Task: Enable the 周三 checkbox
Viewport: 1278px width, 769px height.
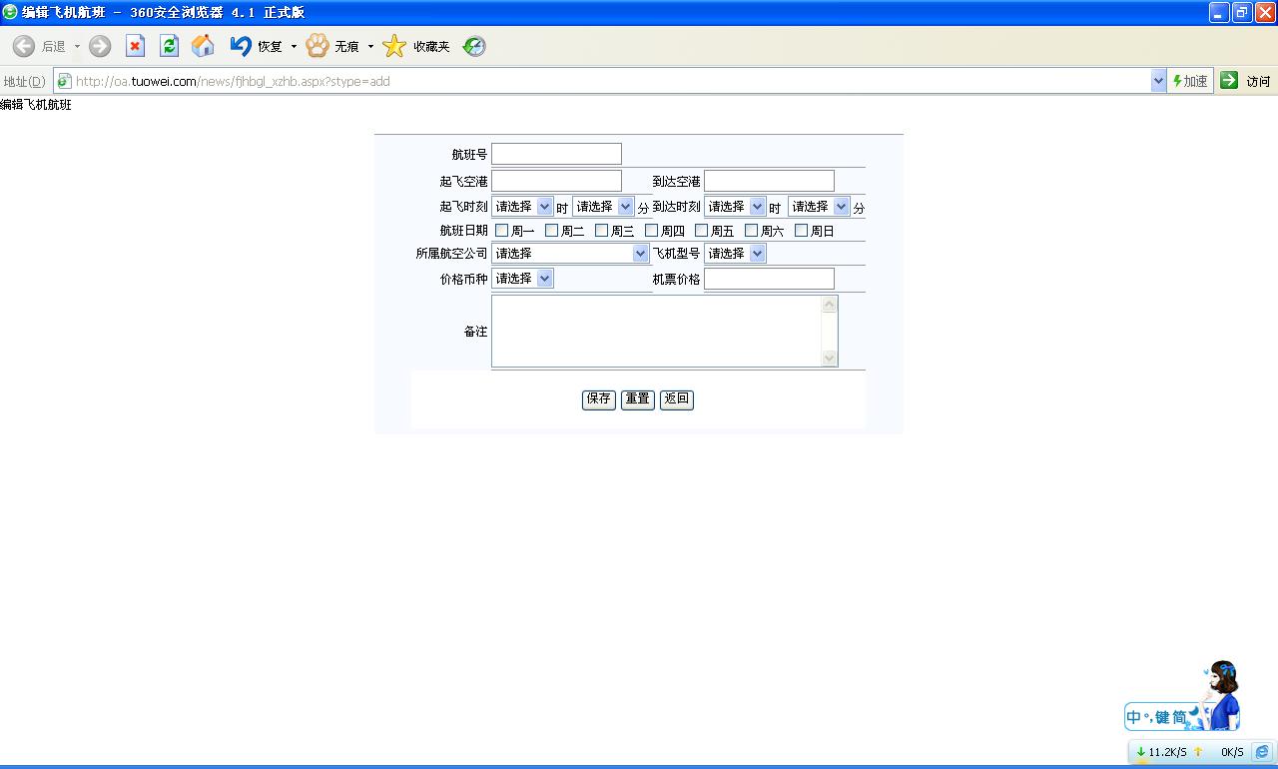Action: 602,231
